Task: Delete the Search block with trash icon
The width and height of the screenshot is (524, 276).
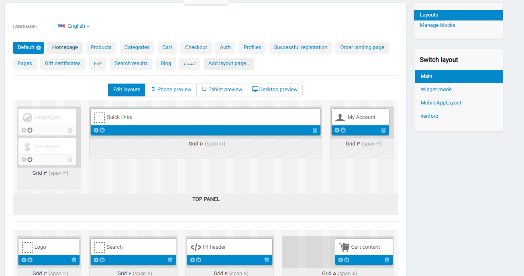Action: pos(170,260)
